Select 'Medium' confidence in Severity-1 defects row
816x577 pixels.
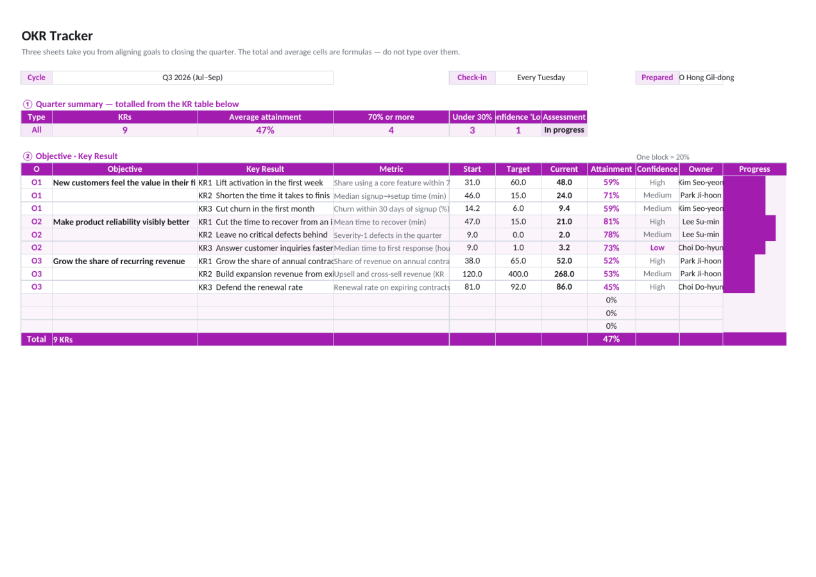pos(657,235)
